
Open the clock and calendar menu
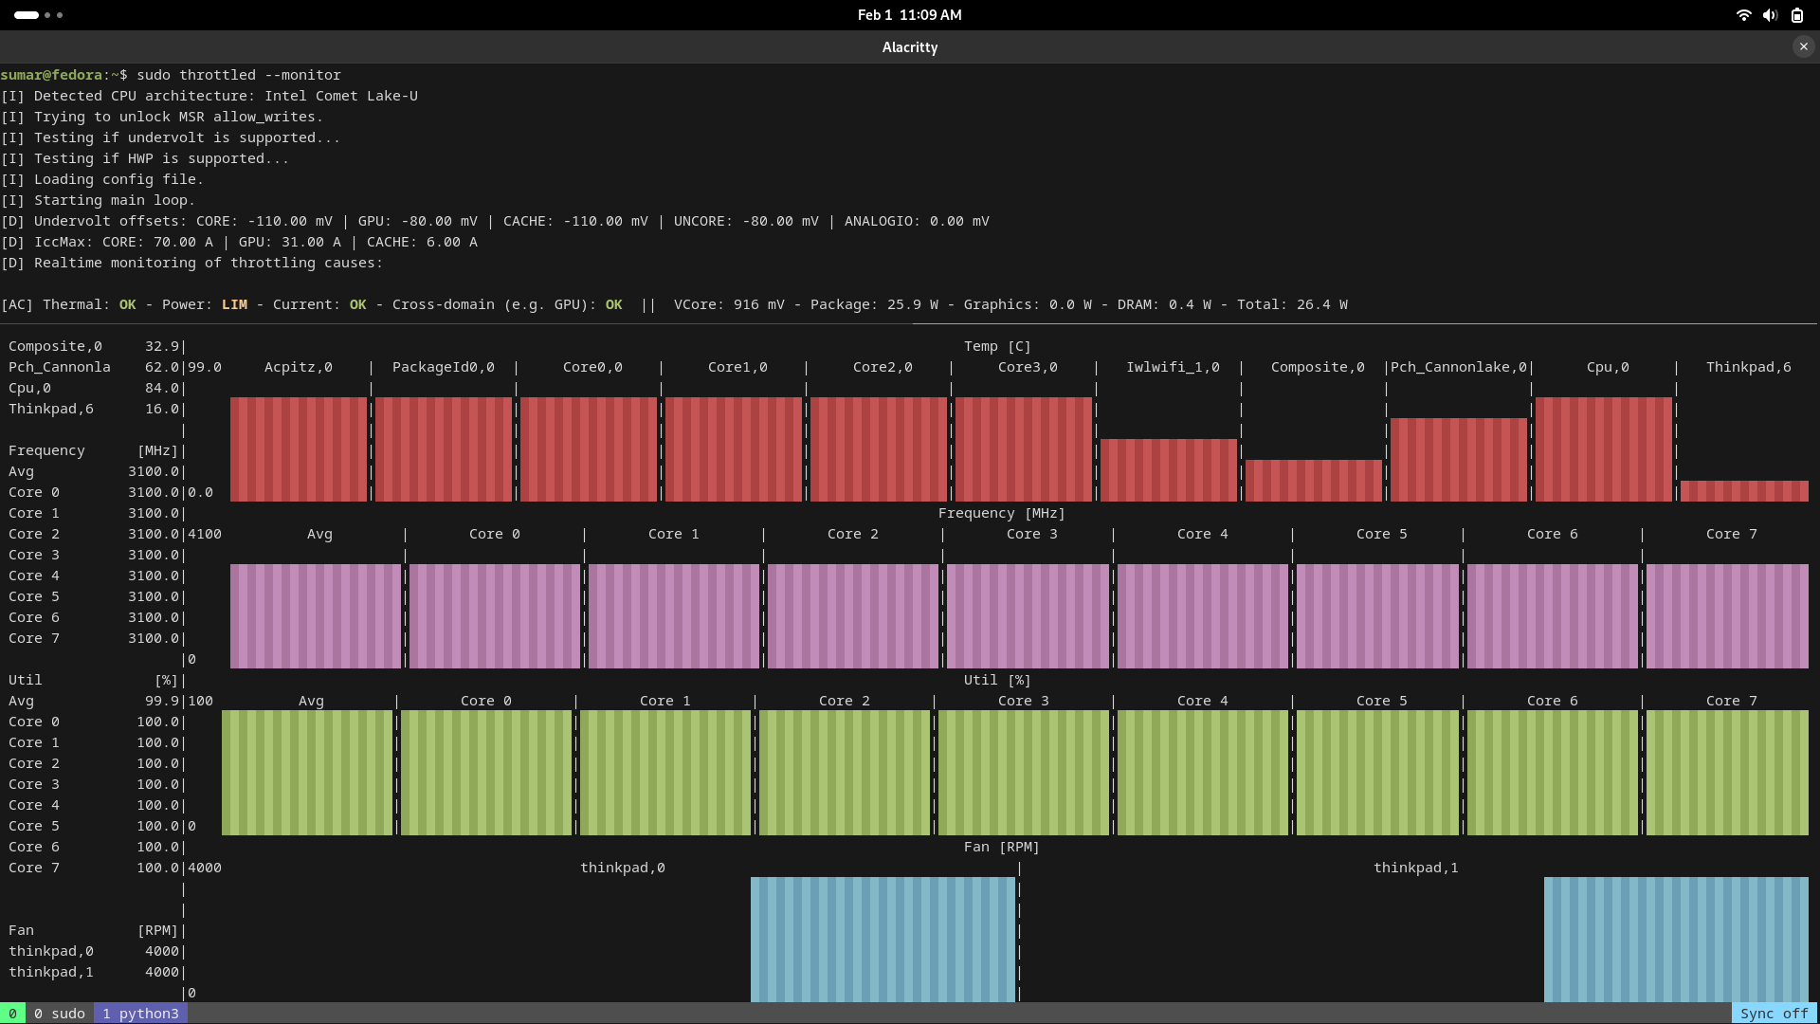909,15
